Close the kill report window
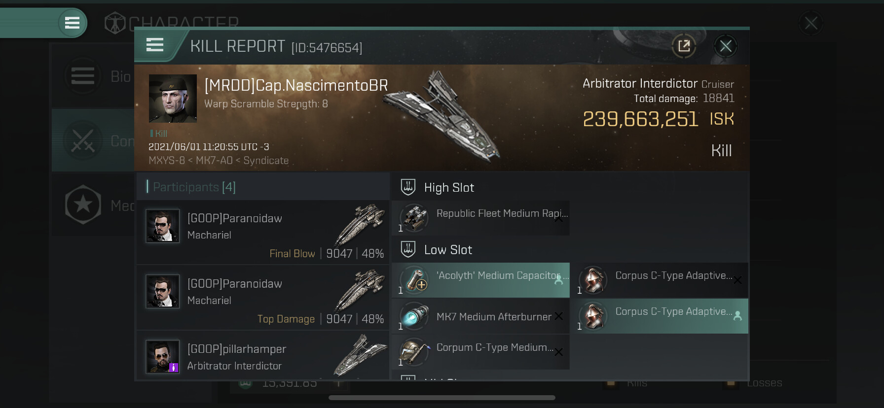The height and width of the screenshot is (408, 884). (x=725, y=46)
